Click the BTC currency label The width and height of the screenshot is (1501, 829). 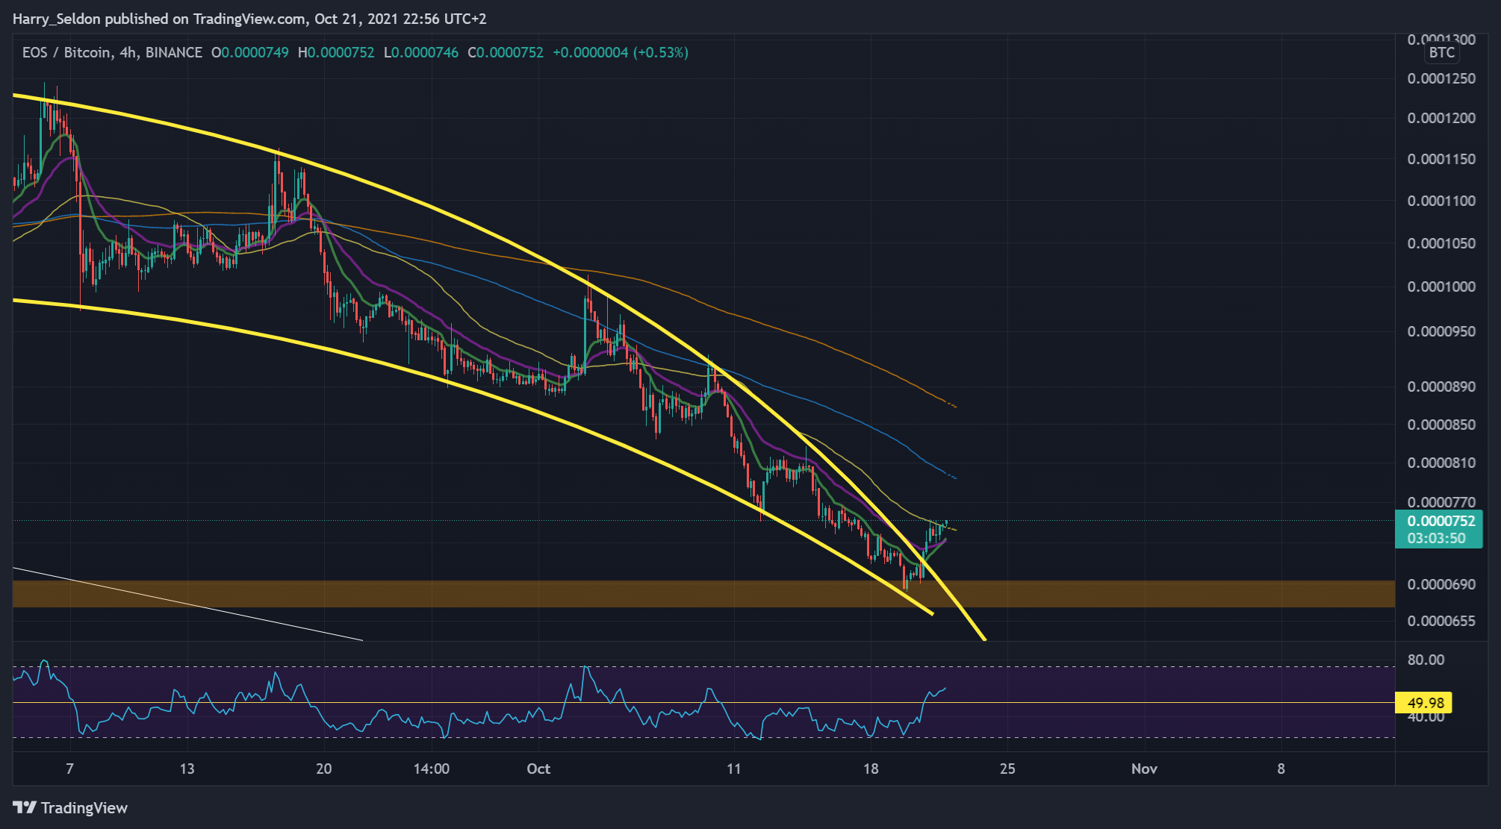1442,53
